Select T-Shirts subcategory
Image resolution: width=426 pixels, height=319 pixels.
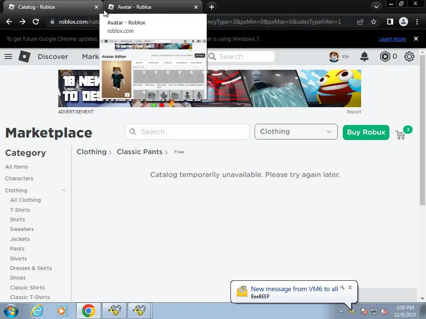(20, 210)
